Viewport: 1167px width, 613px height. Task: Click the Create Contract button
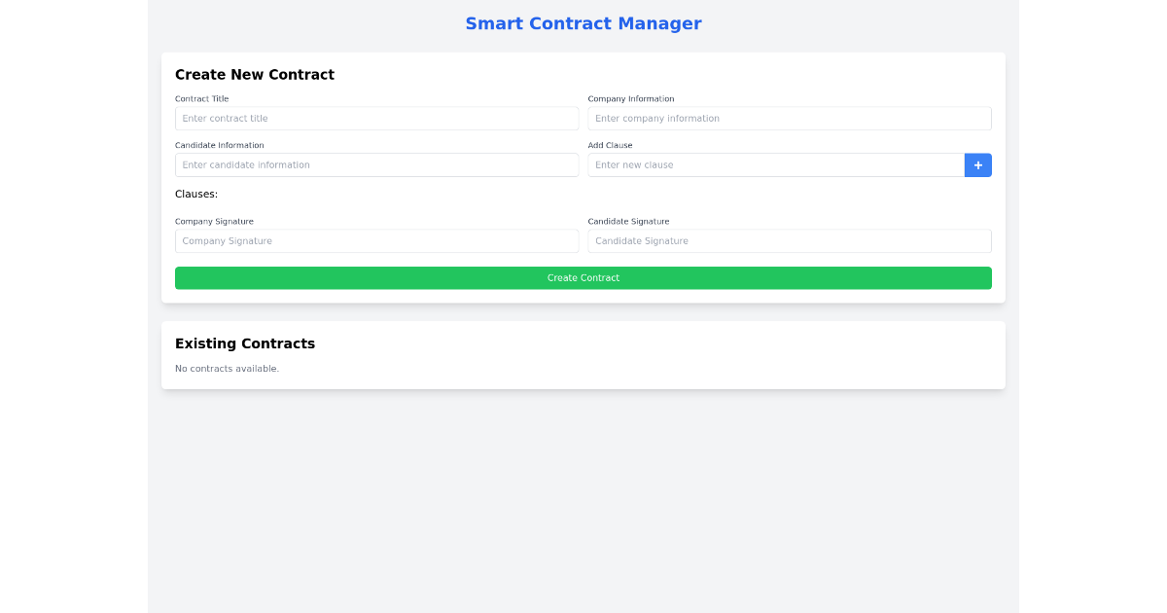tap(583, 277)
